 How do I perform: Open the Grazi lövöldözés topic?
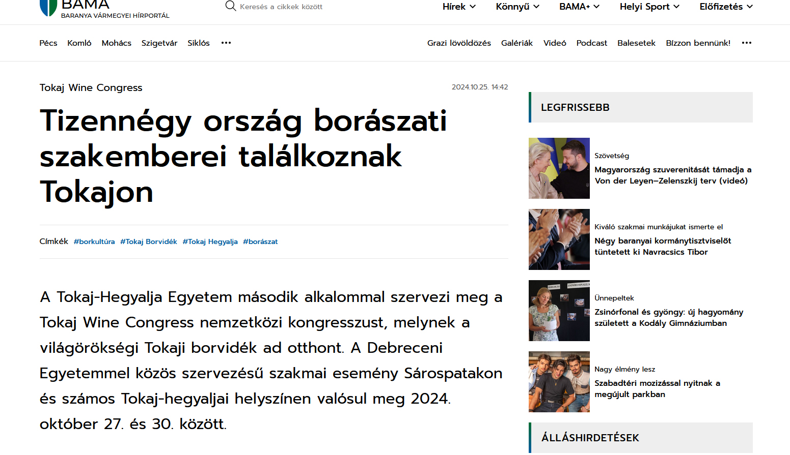(459, 43)
